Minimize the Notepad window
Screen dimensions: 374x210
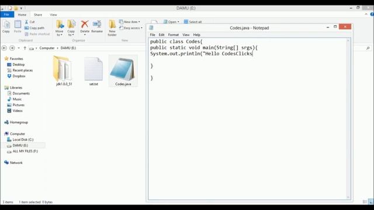point(328,27)
